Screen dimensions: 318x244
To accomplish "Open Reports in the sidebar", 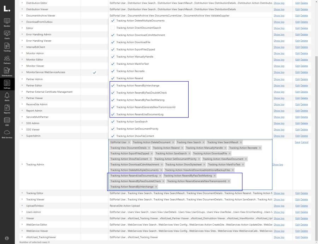I will pos(7,109).
